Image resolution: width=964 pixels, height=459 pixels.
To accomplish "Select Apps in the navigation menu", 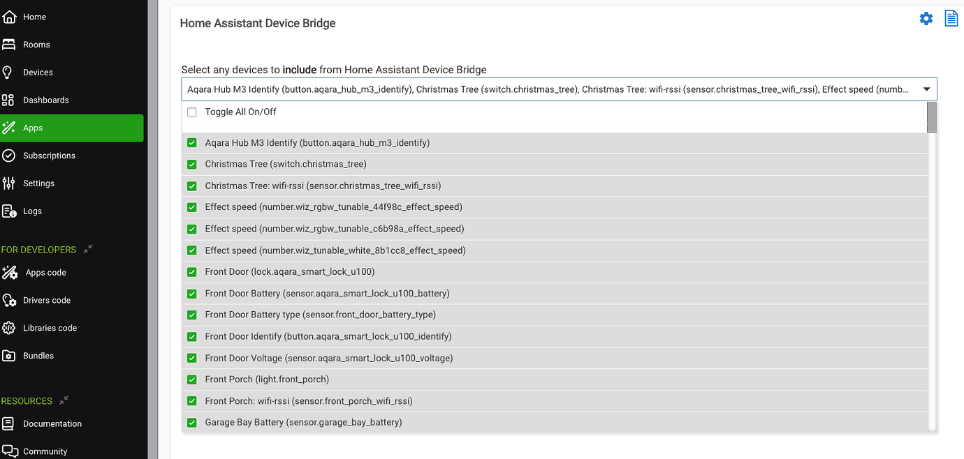I will 31,128.
